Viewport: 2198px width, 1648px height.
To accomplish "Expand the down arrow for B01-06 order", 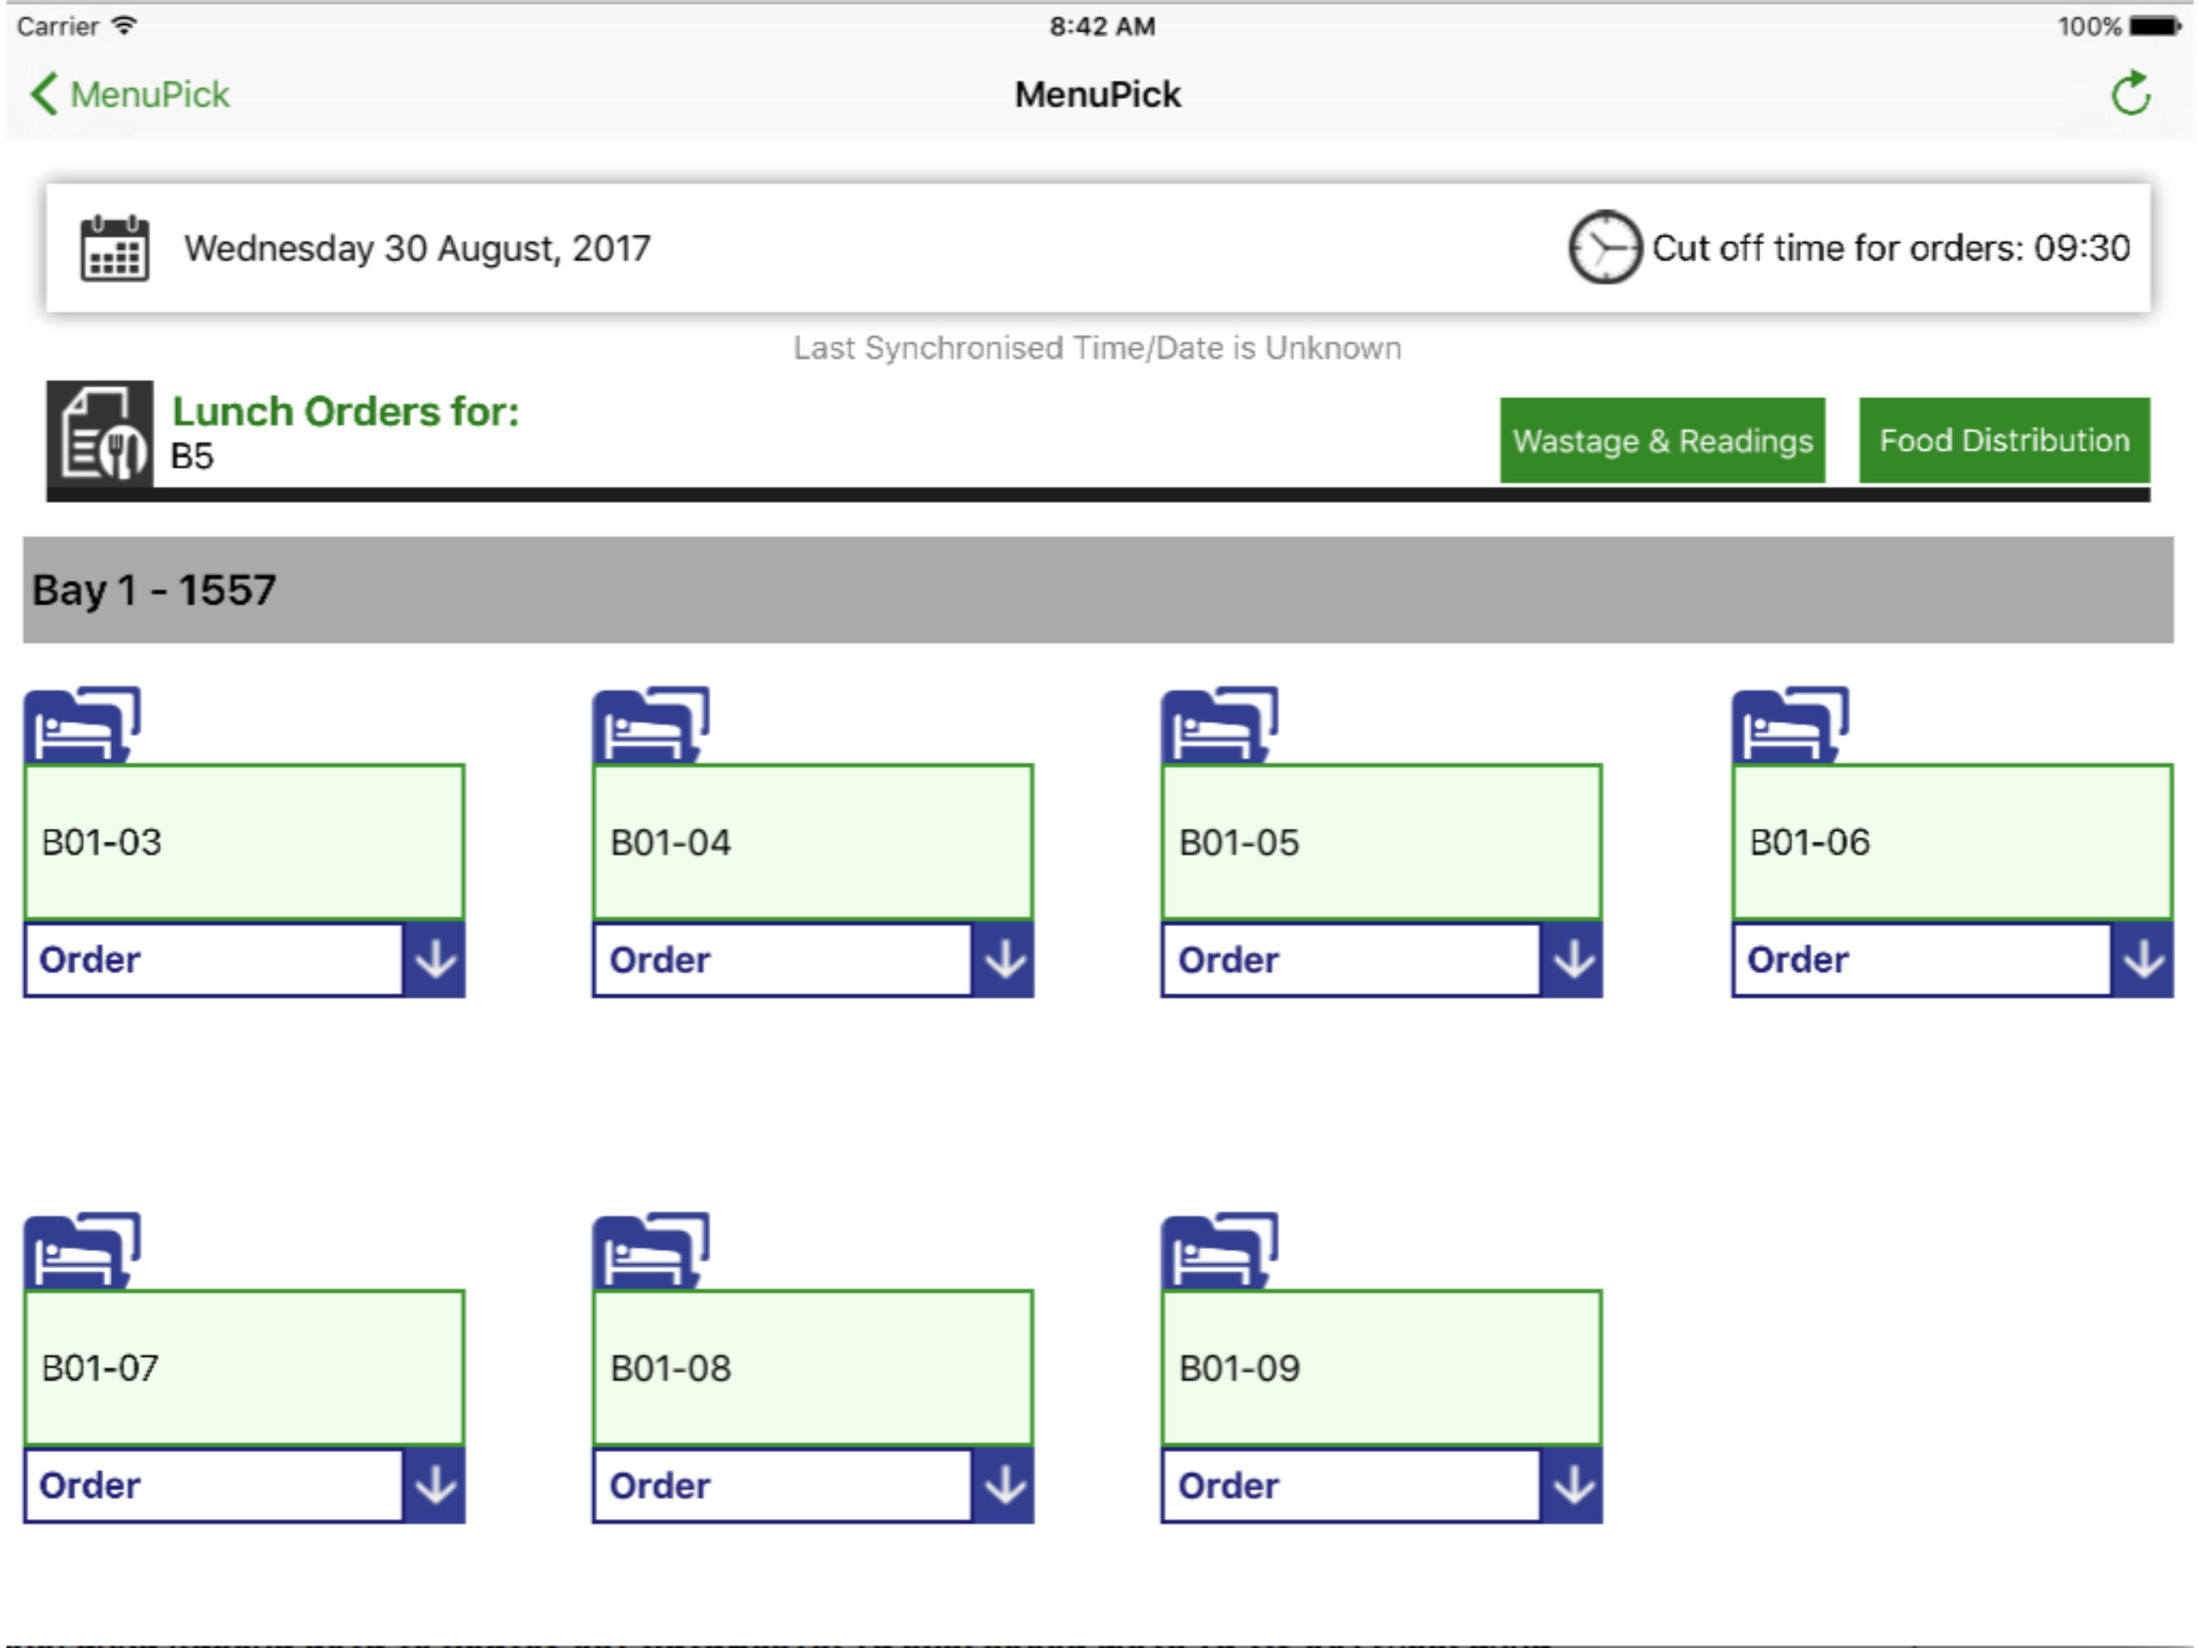I will 2142,960.
